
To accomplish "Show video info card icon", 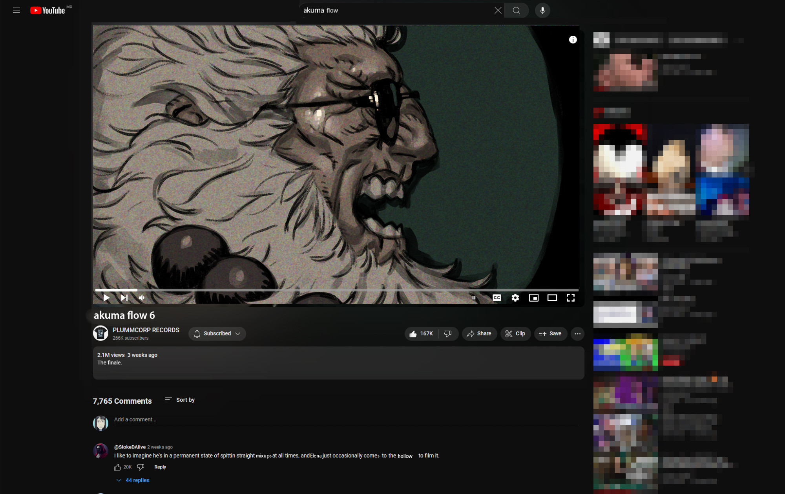I will click(x=573, y=40).
